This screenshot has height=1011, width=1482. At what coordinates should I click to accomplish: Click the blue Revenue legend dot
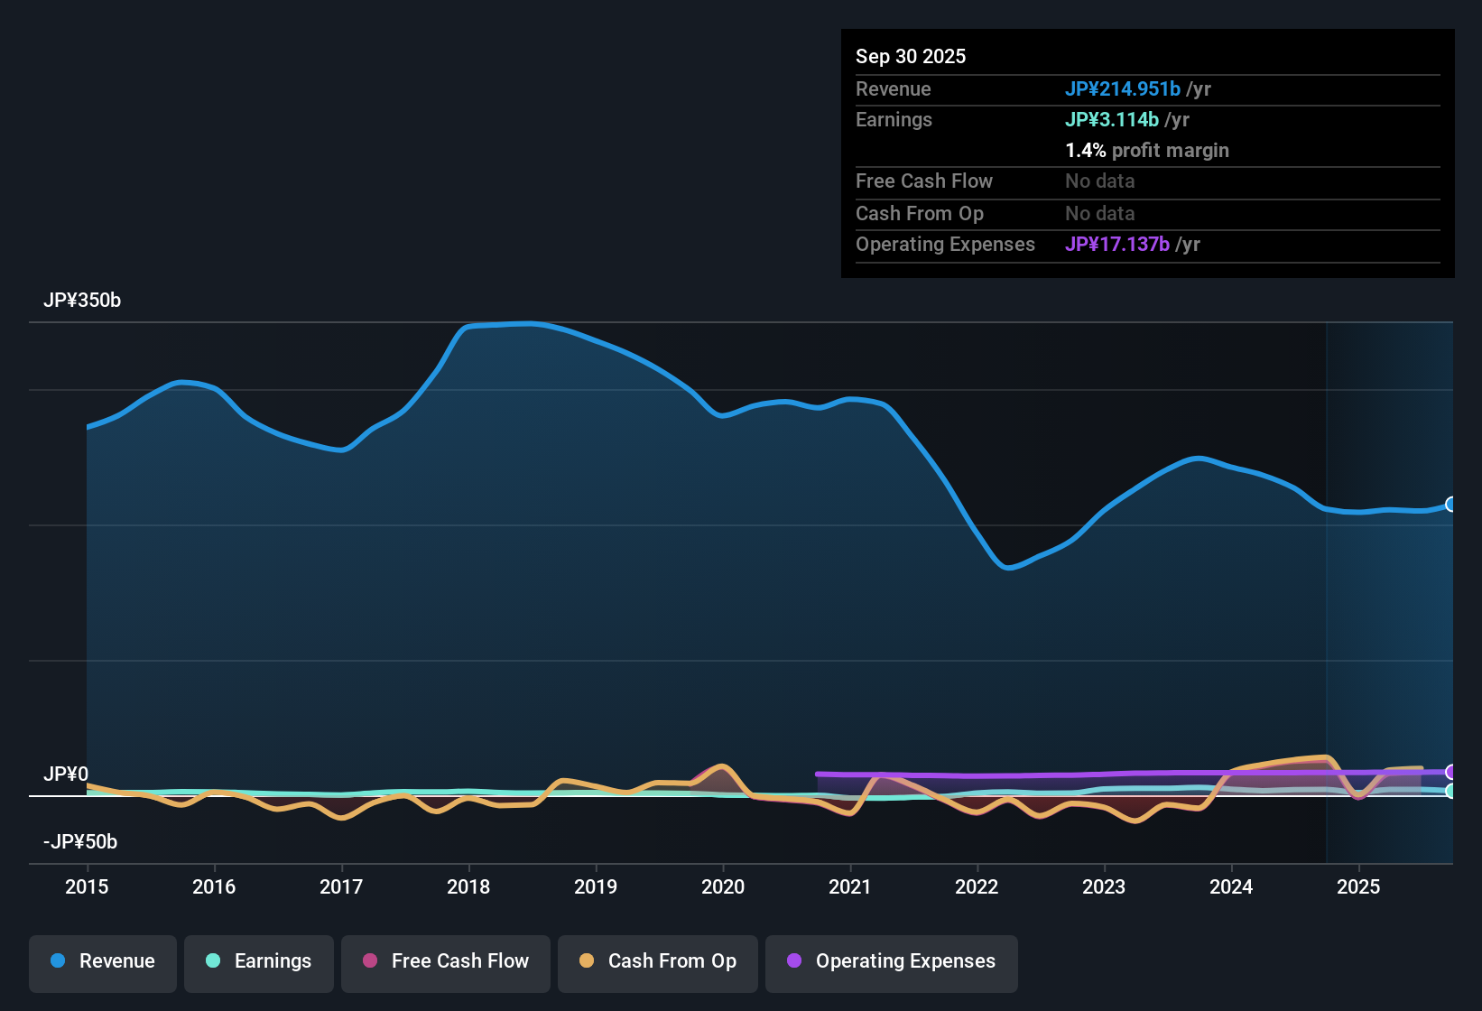57,961
